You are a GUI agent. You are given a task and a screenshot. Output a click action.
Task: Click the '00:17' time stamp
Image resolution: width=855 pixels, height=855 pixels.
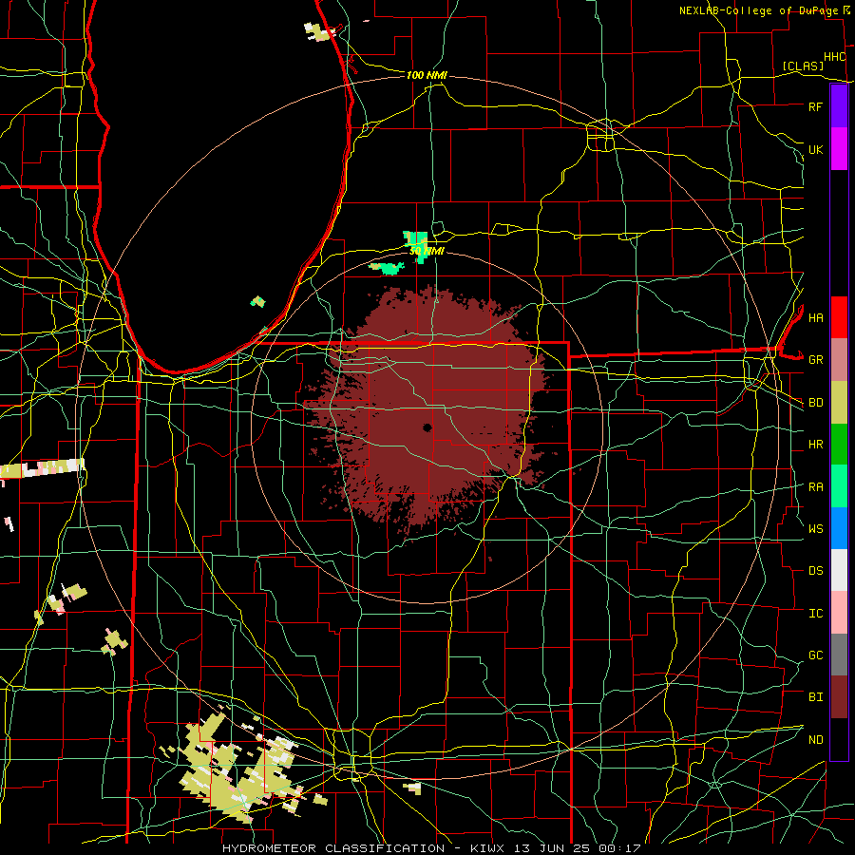click(619, 848)
